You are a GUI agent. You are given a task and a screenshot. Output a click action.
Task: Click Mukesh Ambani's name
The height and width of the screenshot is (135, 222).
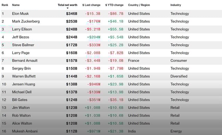coord(25,131)
